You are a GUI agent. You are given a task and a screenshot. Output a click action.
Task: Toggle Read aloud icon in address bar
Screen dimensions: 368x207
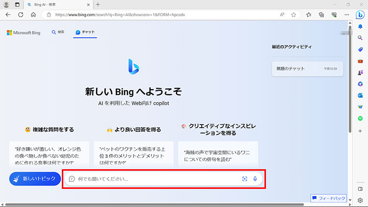282,15
